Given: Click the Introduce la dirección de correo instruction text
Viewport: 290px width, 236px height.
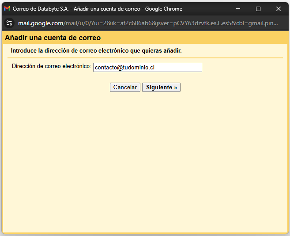Looking at the screenshot, I should [x=96, y=50].
